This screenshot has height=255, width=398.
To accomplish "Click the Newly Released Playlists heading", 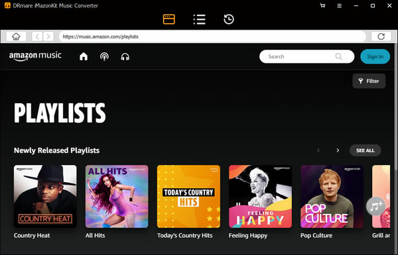I will click(56, 150).
